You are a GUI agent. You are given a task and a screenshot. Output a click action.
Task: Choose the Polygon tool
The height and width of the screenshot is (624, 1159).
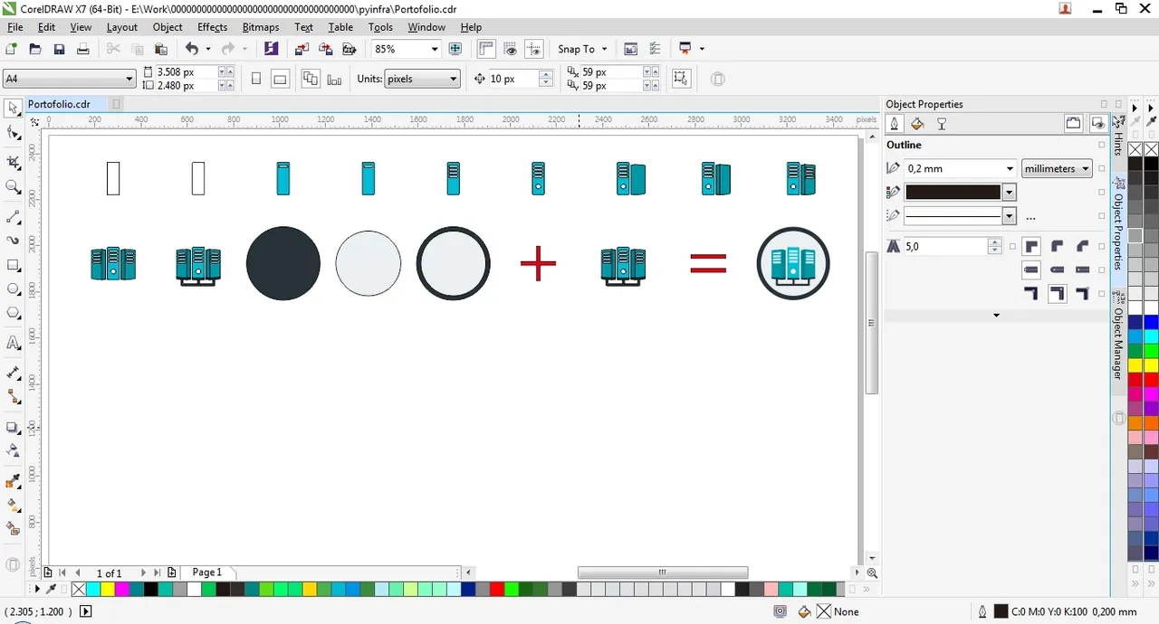14,313
